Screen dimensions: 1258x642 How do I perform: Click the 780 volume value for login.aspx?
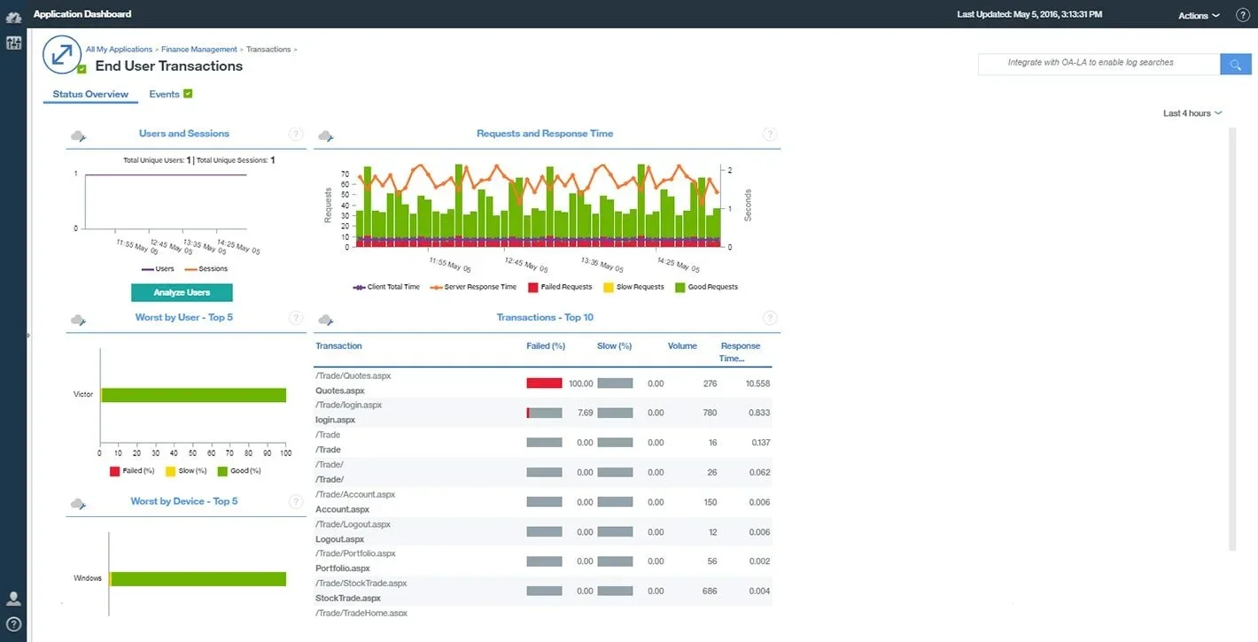point(710,413)
